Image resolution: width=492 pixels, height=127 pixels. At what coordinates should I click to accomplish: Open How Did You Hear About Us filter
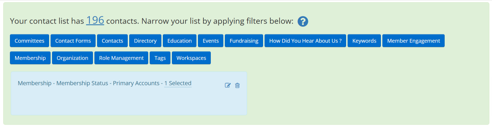coord(305,41)
